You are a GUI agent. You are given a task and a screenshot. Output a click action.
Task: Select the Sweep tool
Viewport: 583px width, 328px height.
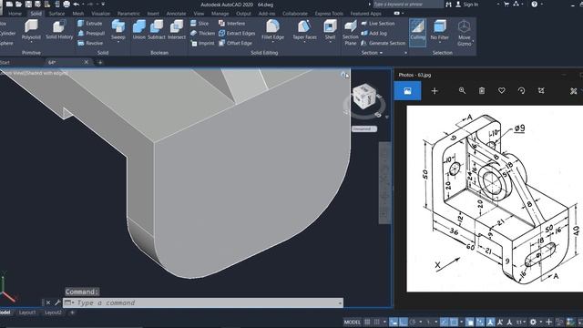118,30
